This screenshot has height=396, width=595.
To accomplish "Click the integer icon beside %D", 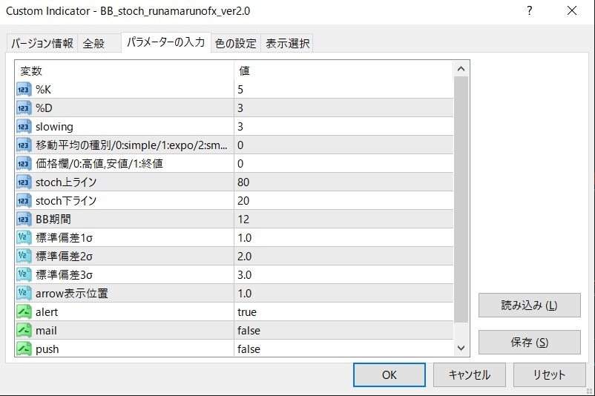I will coord(24,108).
